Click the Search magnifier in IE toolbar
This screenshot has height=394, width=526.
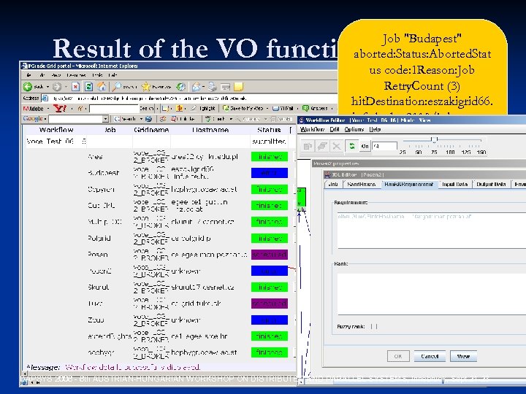[x=116, y=87]
